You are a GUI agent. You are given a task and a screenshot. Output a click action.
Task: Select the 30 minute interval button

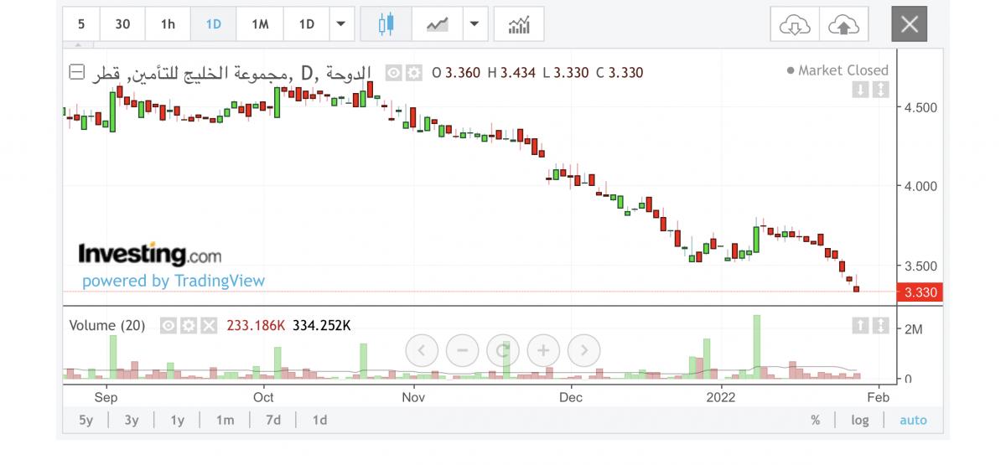[122, 24]
